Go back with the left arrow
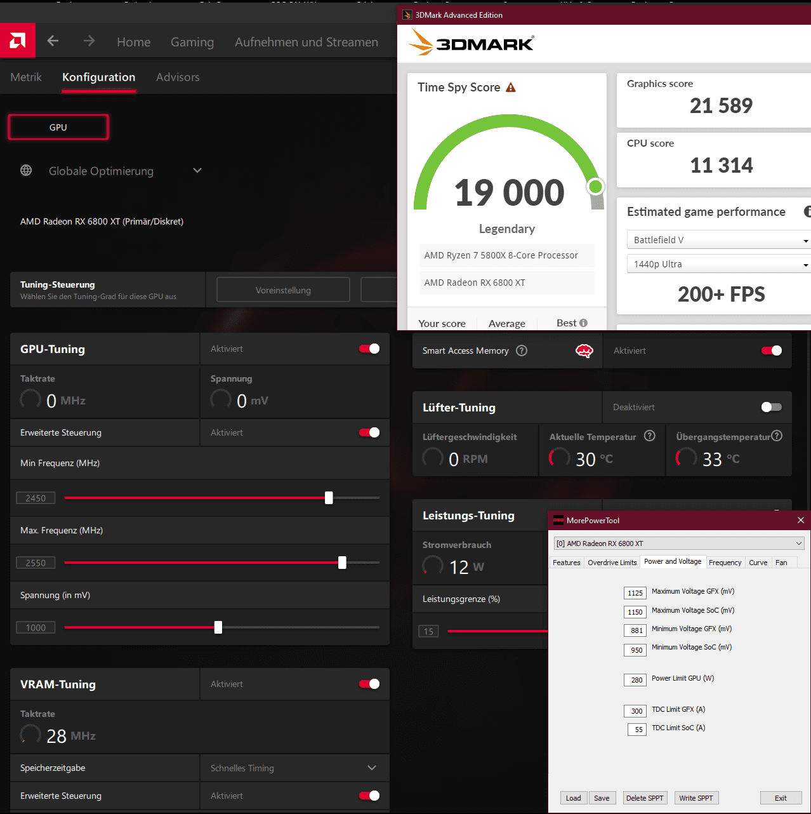811x814 pixels. [x=53, y=41]
